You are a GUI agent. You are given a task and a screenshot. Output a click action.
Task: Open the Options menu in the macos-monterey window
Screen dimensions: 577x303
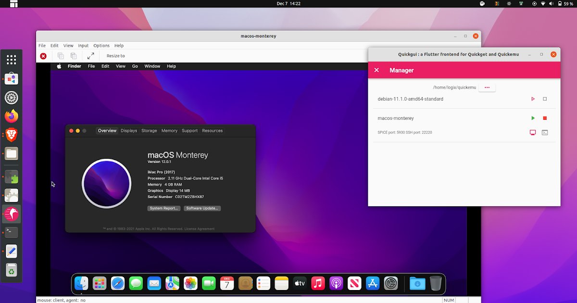(101, 46)
